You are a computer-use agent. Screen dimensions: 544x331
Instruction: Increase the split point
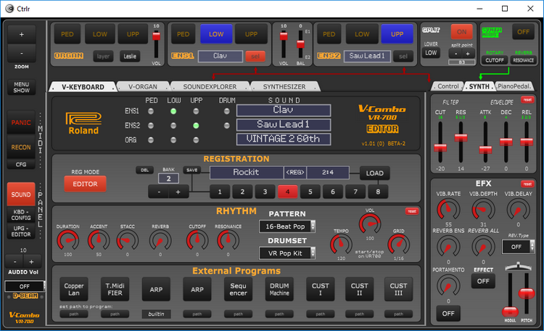[x=468, y=54]
